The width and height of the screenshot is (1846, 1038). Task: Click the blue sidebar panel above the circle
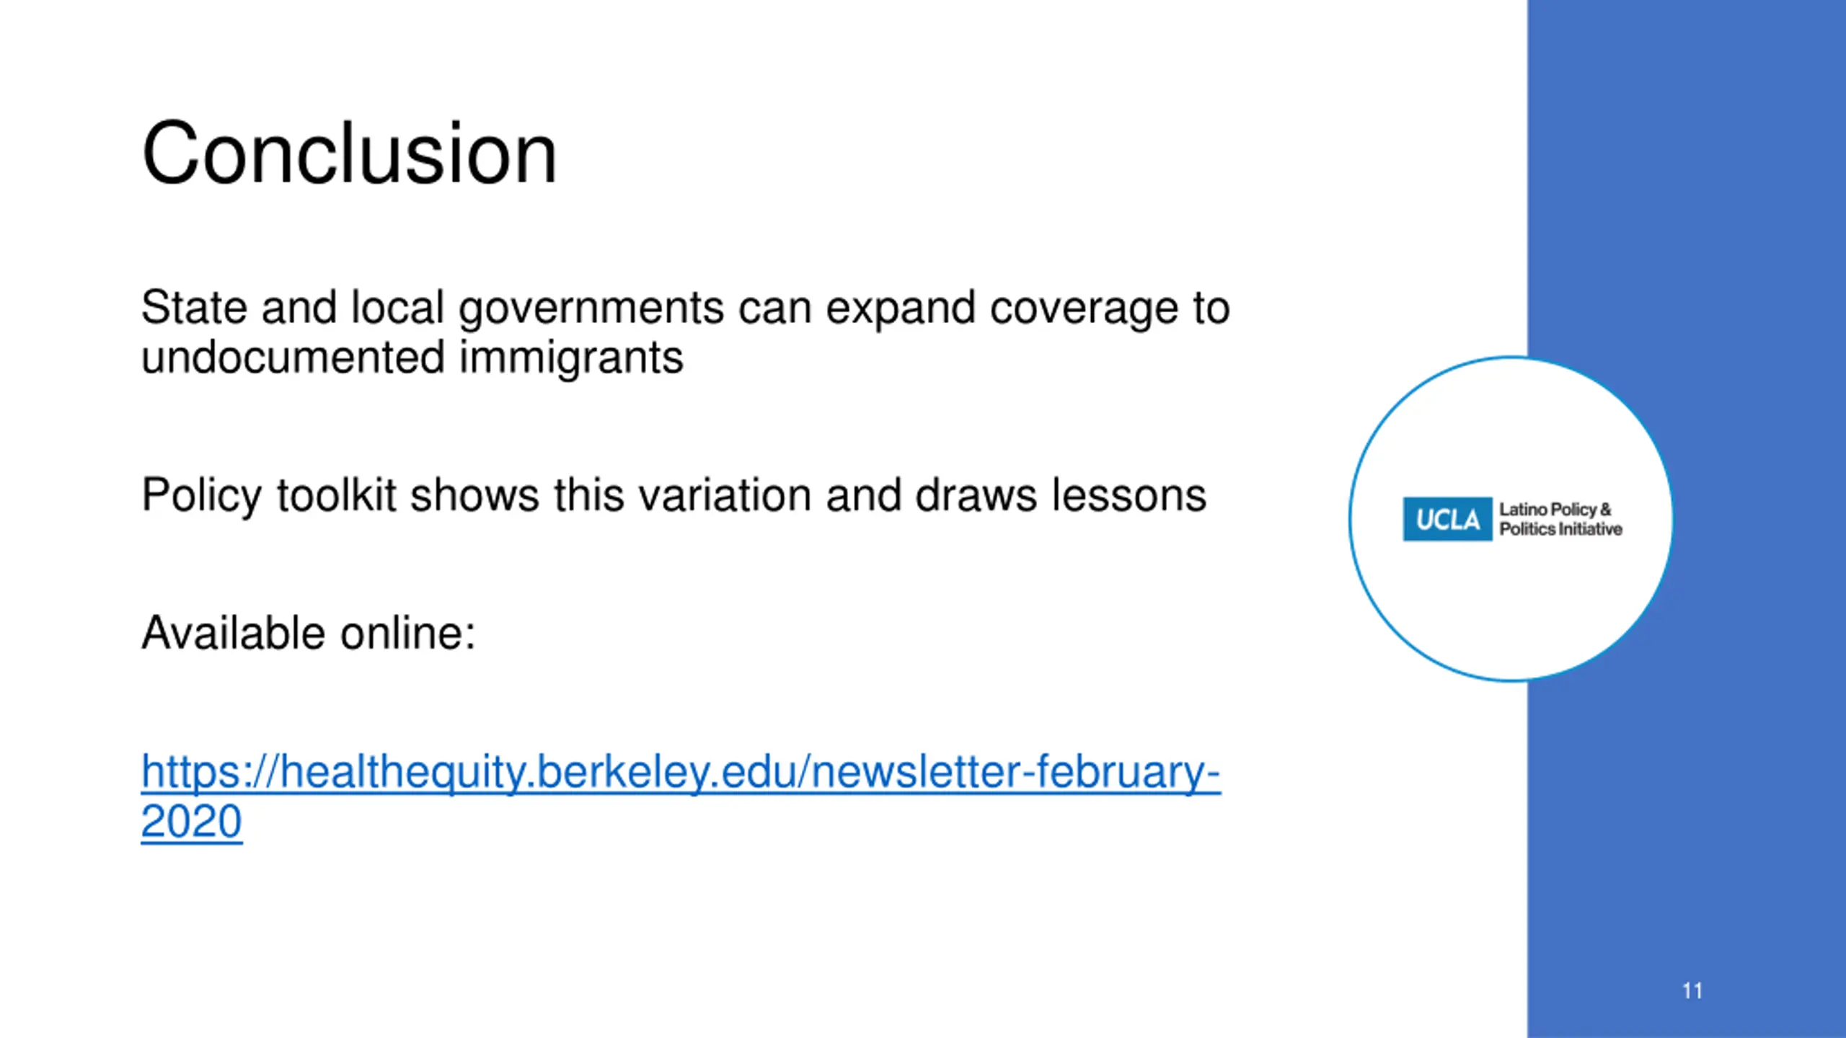(1687, 173)
